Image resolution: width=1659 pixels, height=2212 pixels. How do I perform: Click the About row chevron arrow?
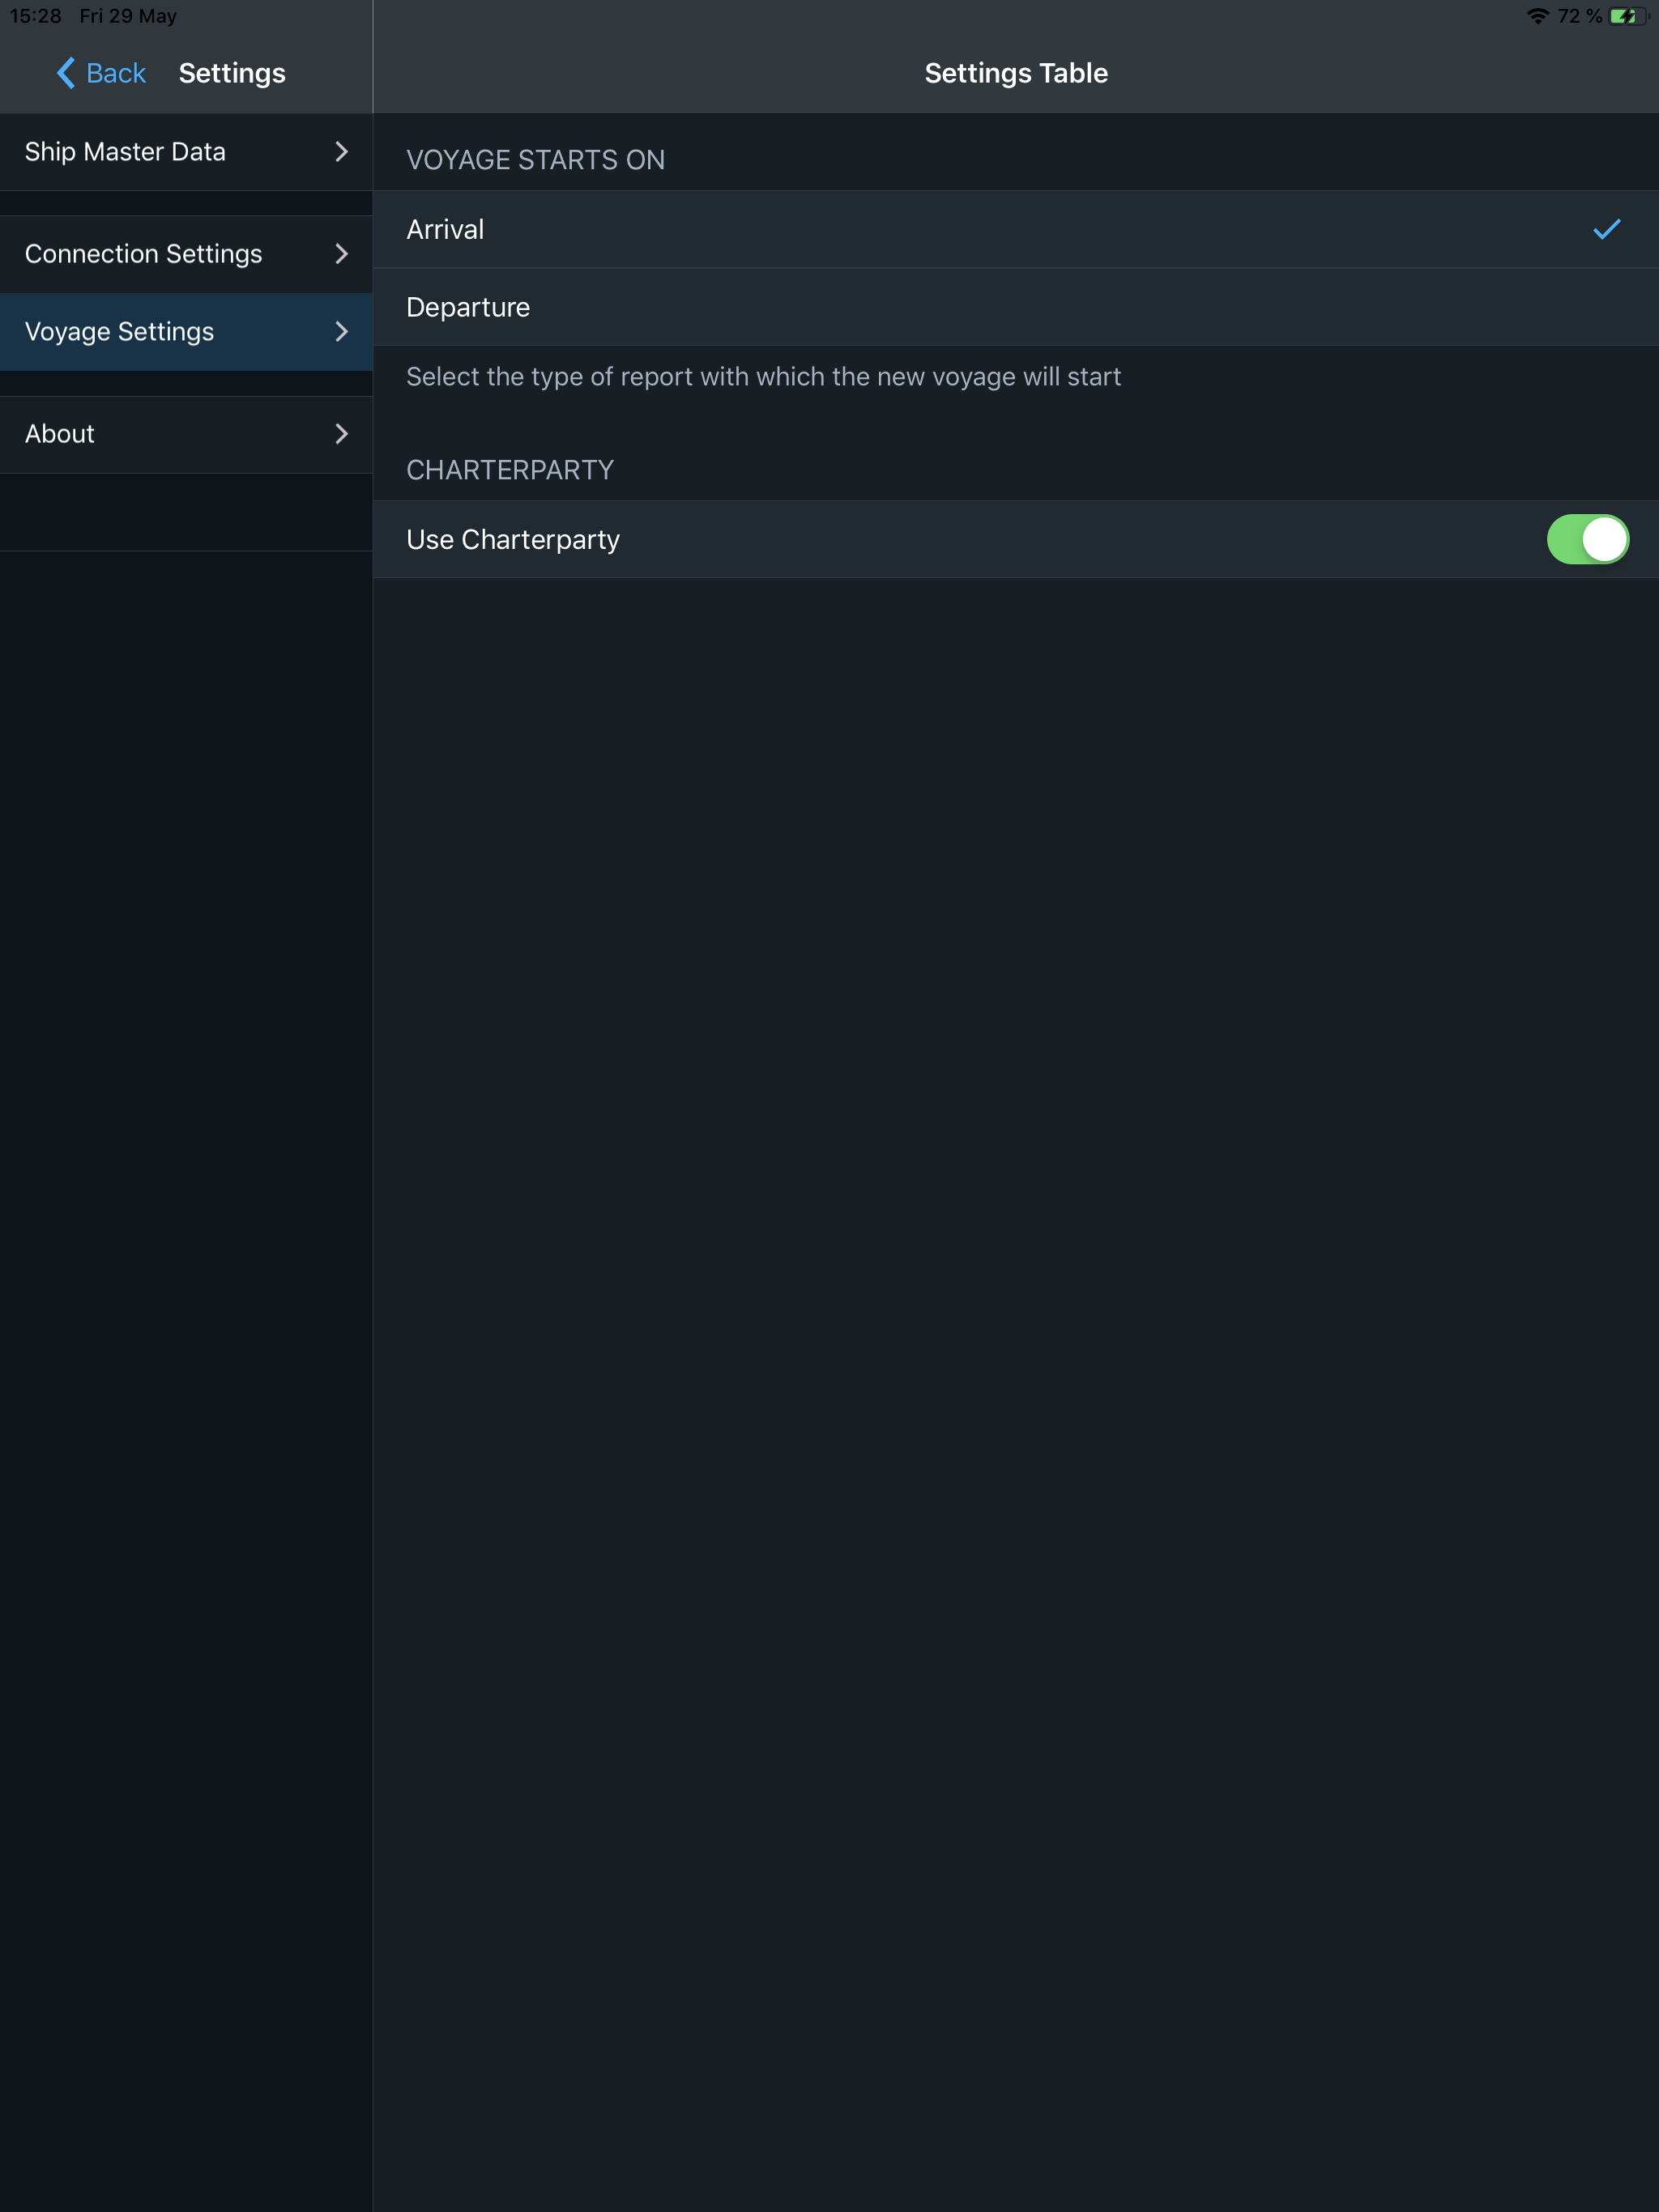point(341,434)
